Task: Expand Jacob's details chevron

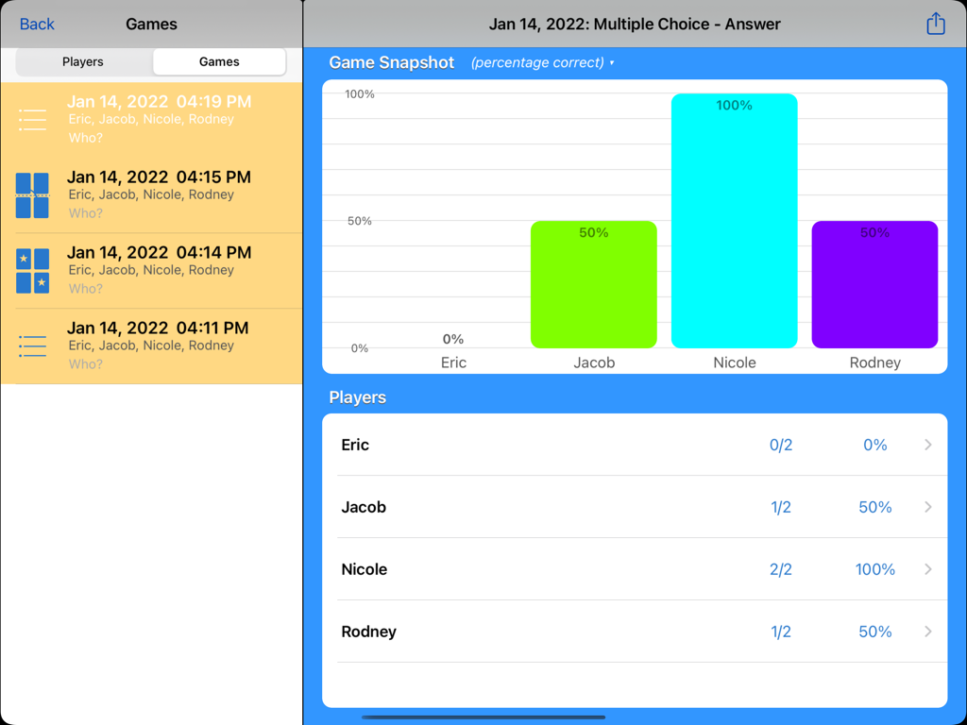Action: coord(927,507)
